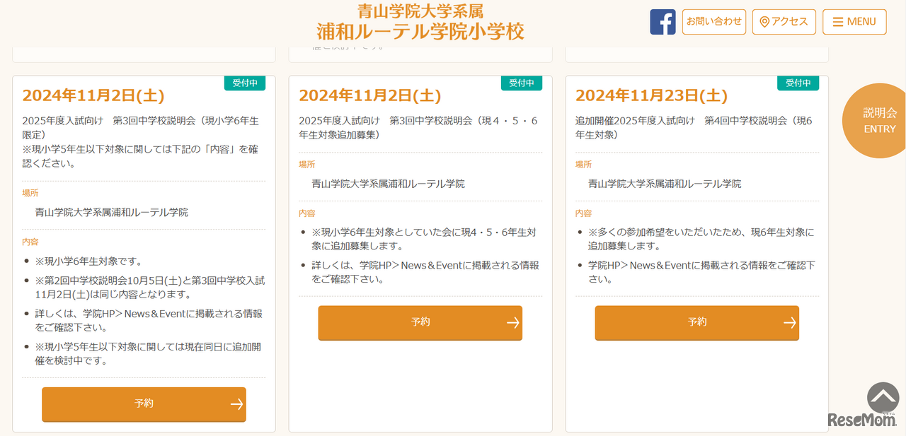Click the venue name in the November 23 card
The width and height of the screenshot is (906, 436).
(x=665, y=184)
